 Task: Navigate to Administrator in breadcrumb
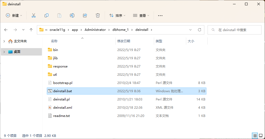coord(95,30)
